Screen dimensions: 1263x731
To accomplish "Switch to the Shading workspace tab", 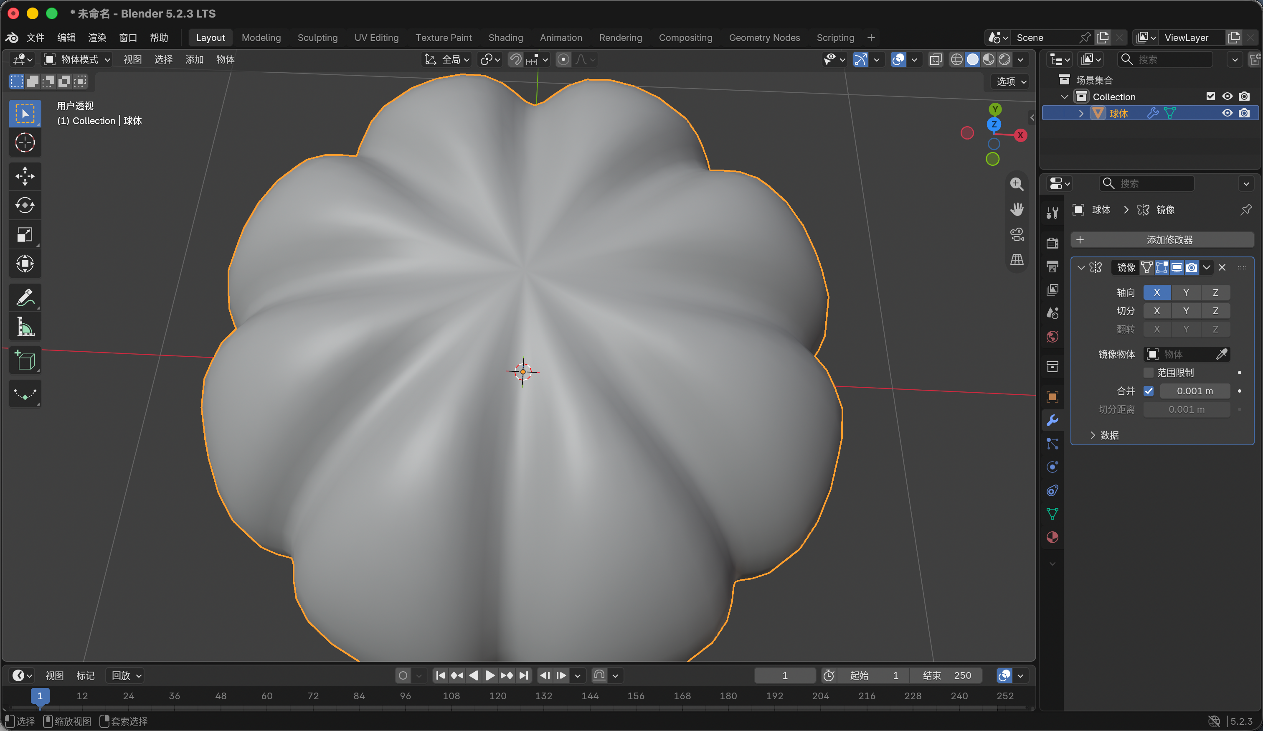I will tap(505, 38).
